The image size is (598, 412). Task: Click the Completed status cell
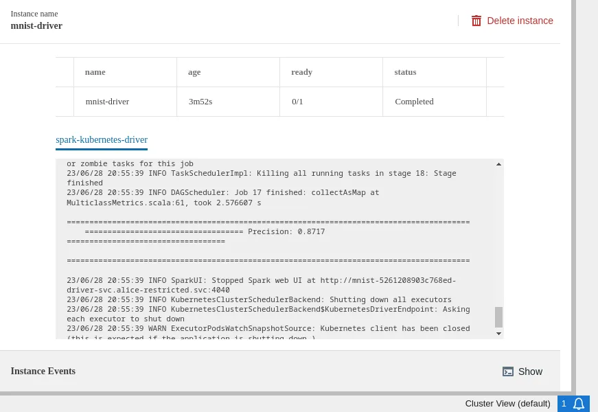(x=435, y=102)
